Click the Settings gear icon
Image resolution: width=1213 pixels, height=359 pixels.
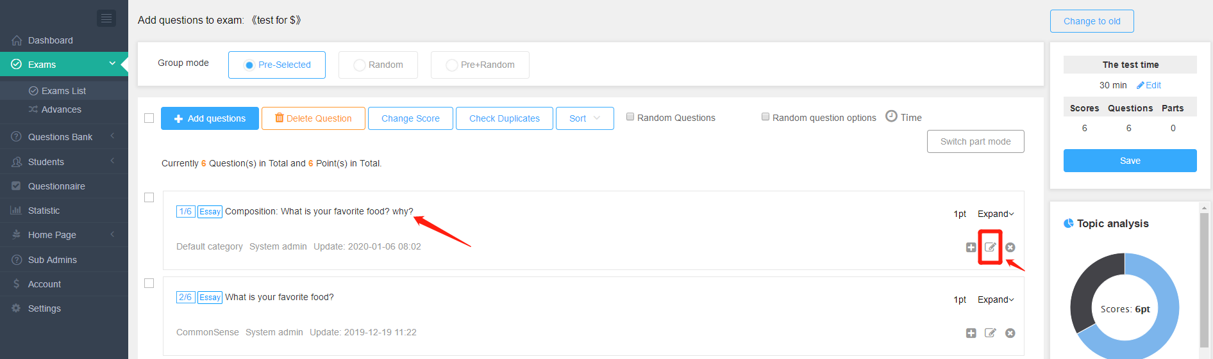click(x=17, y=308)
